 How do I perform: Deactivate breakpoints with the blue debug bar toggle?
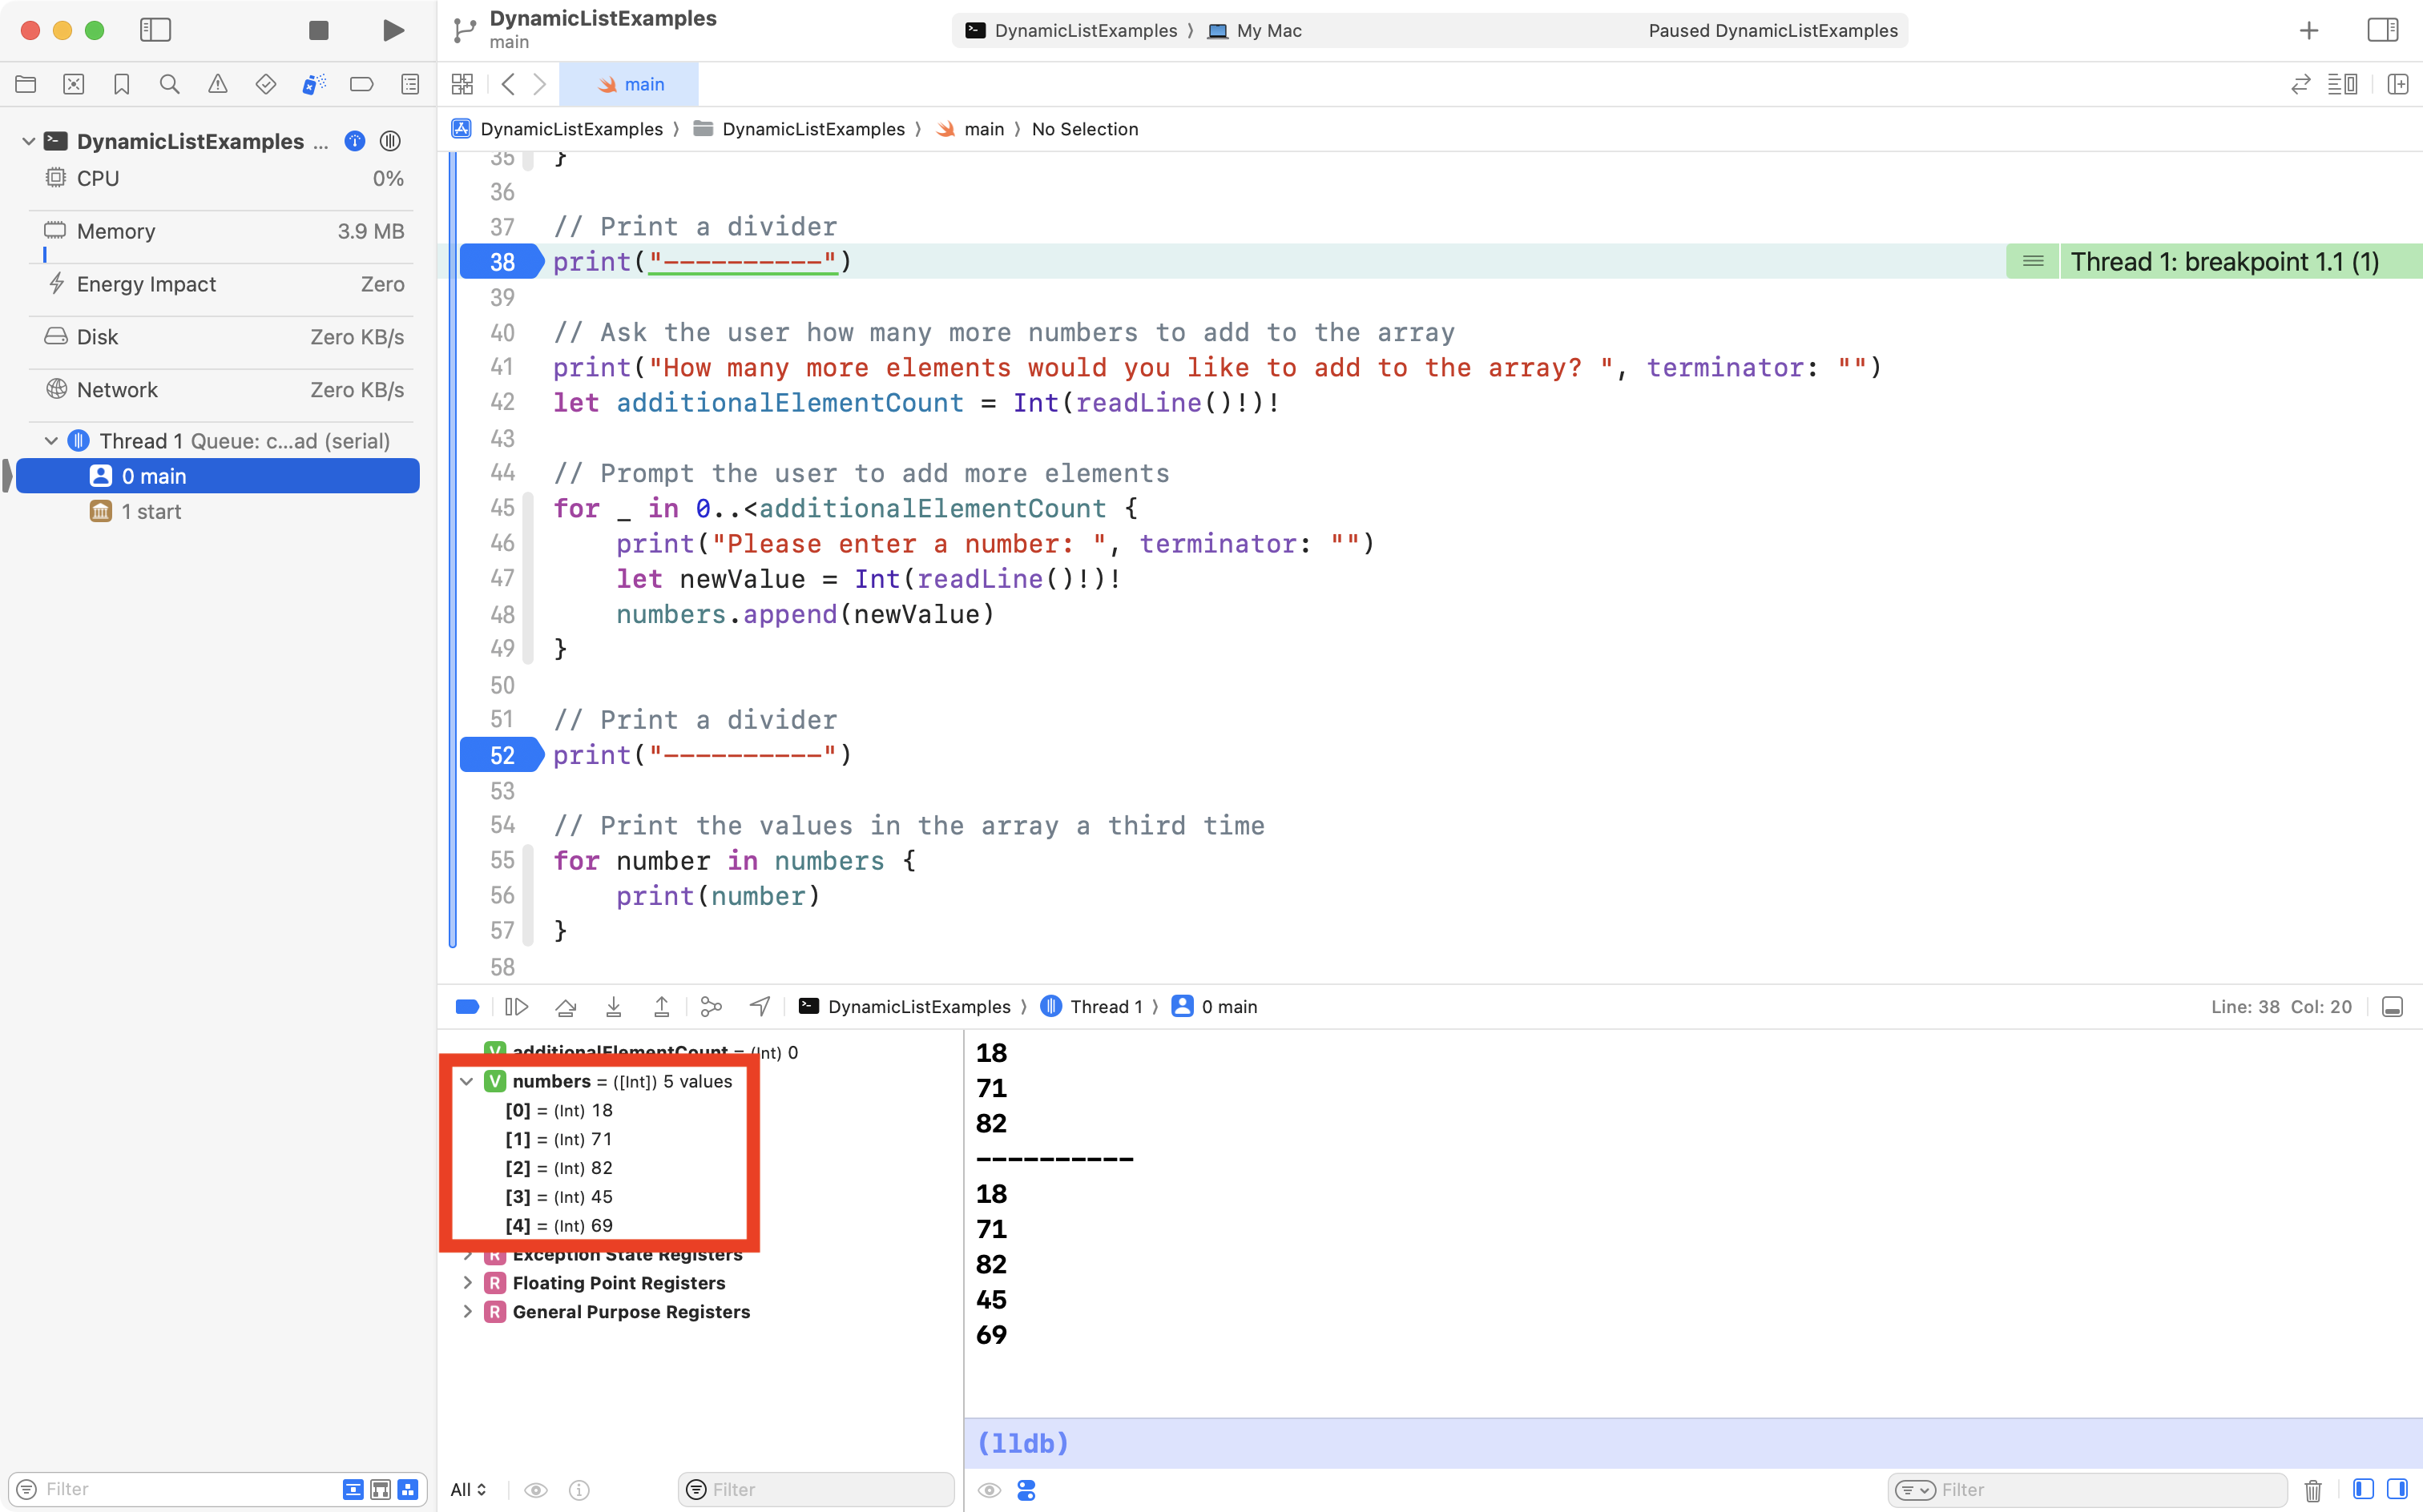click(467, 1006)
